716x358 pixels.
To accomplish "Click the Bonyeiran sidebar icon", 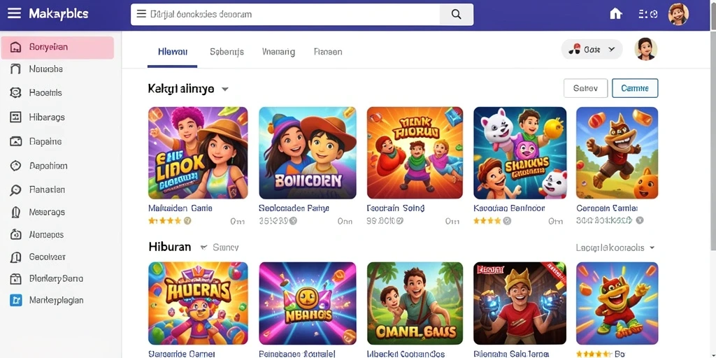I will [15, 47].
